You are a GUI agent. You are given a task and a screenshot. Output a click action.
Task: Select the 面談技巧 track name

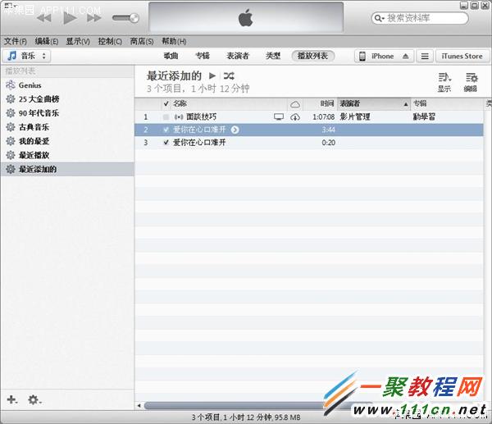201,116
